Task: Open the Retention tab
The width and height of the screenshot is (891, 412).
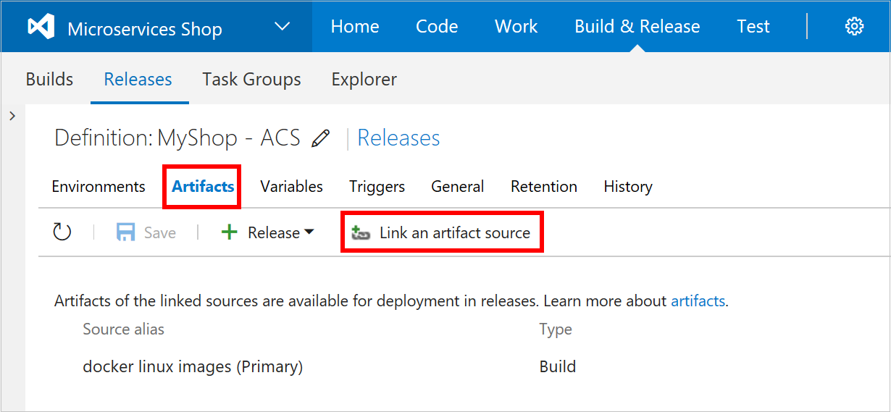Action: coord(544,186)
